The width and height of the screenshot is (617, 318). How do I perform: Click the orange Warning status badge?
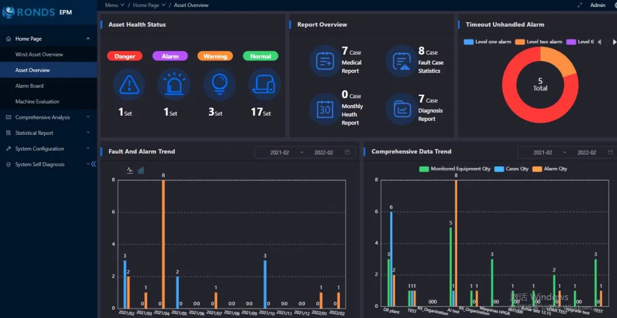215,56
